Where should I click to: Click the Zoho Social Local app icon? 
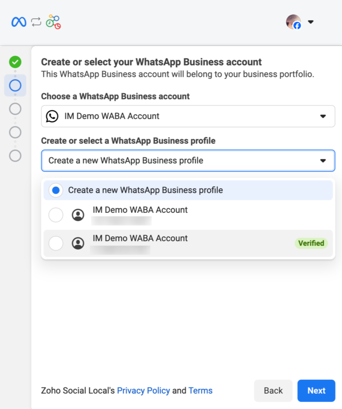[x=53, y=22]
